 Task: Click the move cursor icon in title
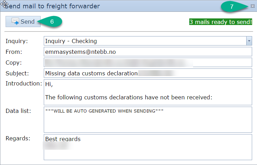tap(5, 5)
